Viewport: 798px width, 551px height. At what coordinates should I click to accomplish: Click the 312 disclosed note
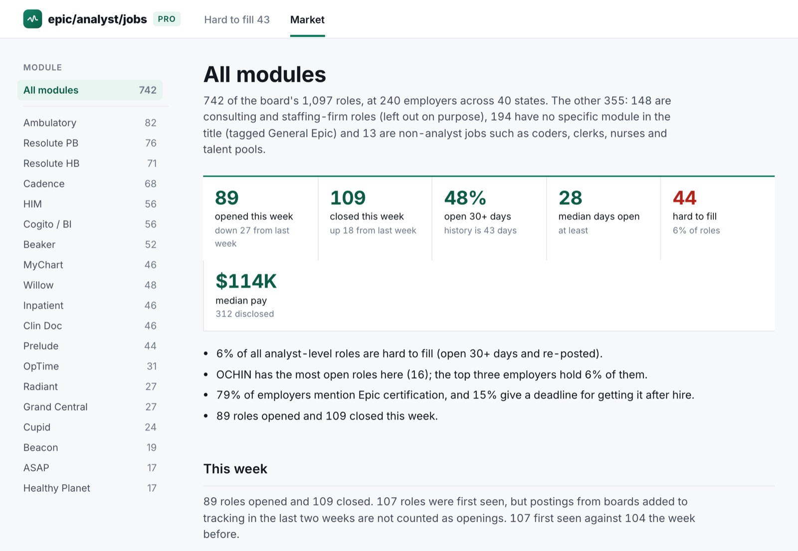(x=245, y=314)
